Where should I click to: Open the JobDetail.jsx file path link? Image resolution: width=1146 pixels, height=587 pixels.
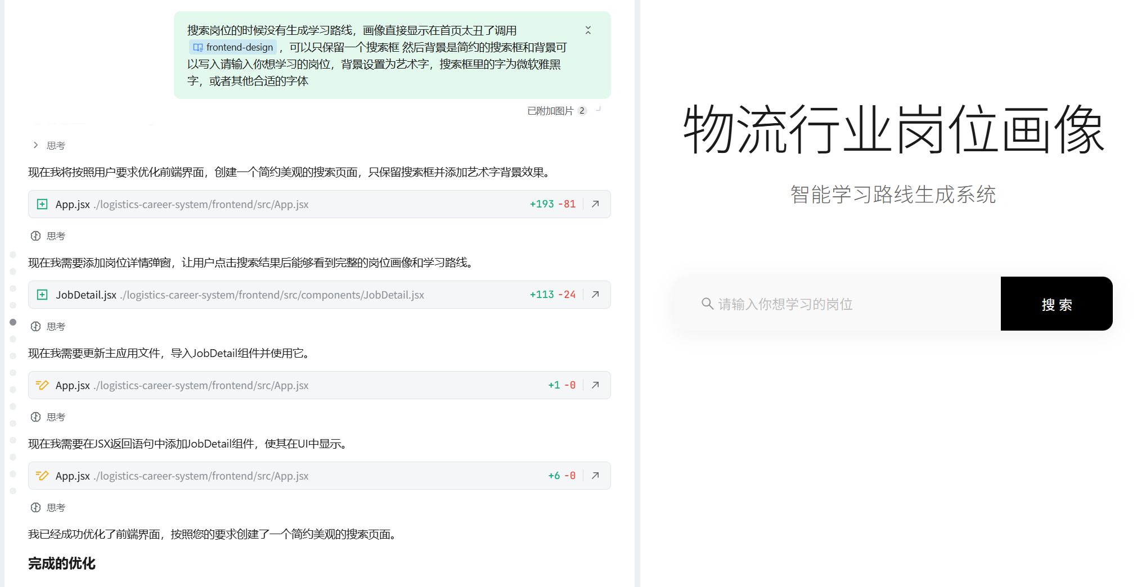tap(272, 295)
